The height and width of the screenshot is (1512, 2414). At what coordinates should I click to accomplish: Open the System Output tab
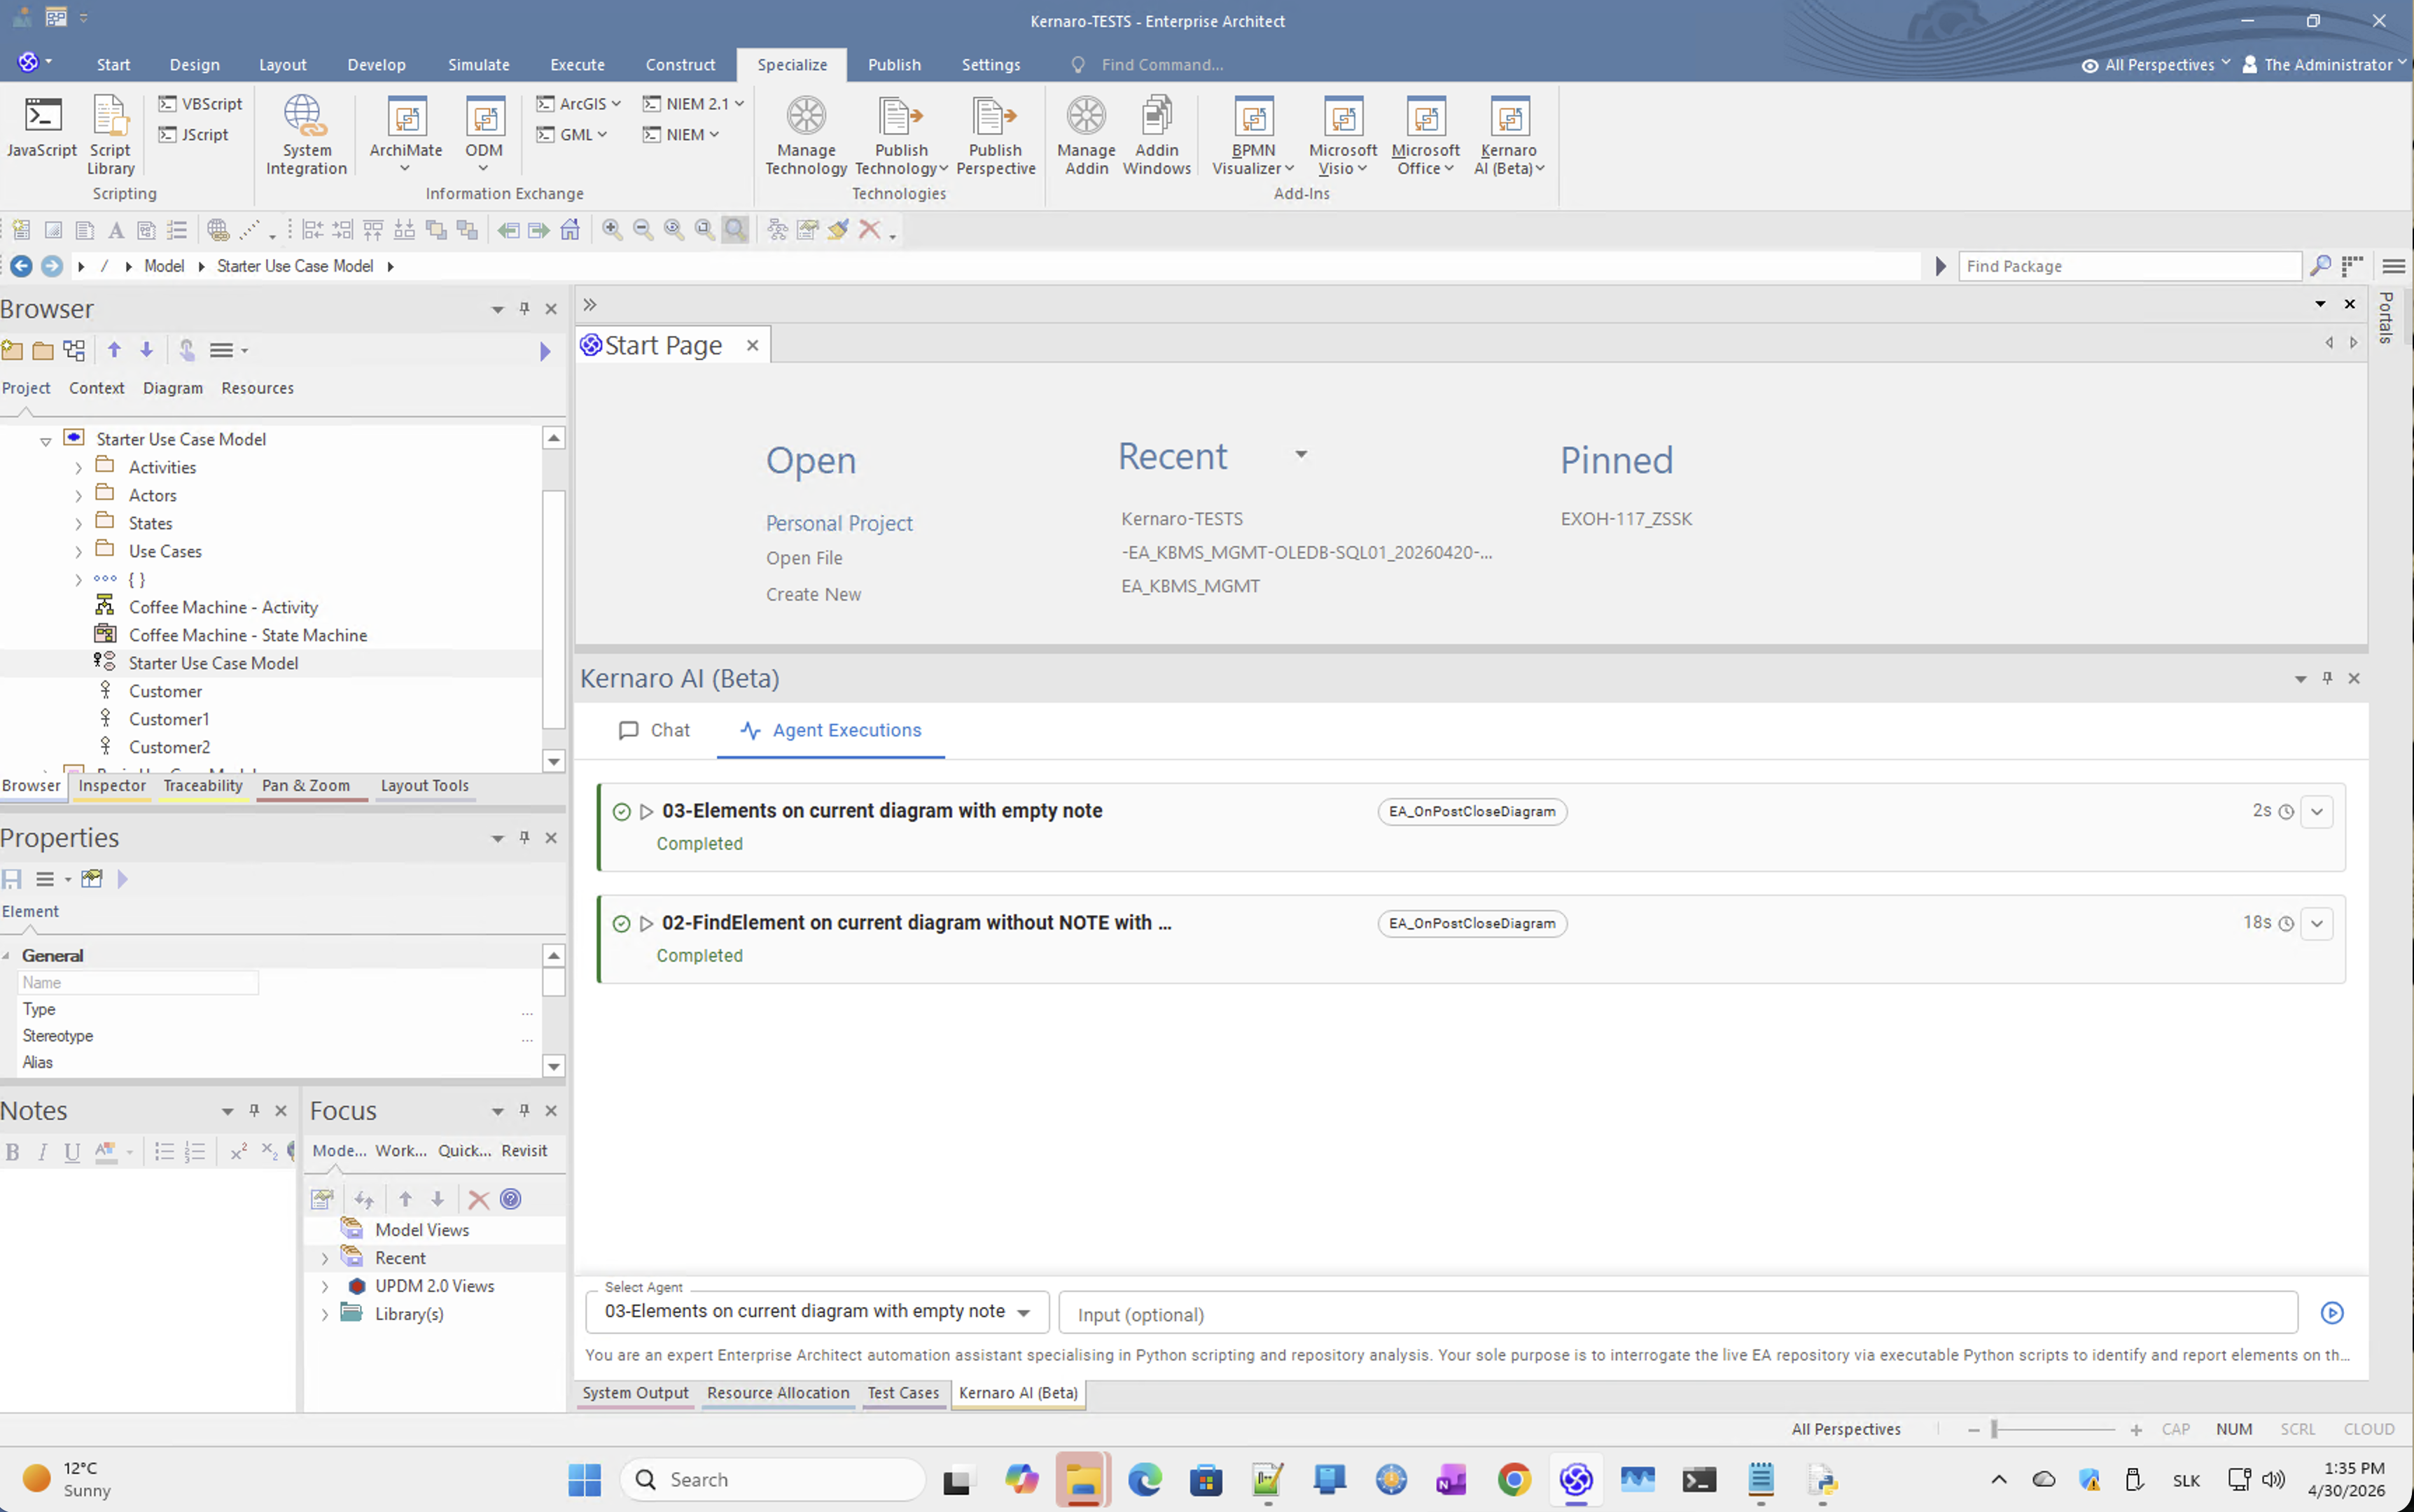(636, 1393)
